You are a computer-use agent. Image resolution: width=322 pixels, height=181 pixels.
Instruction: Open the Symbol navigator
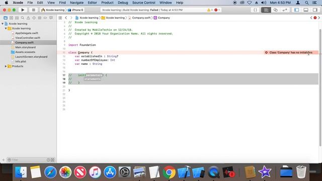17,18
